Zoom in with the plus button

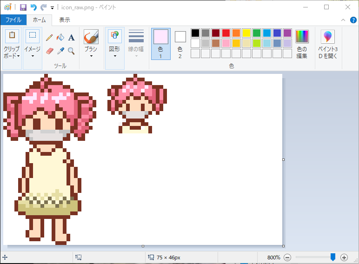(x=344, y=257)
